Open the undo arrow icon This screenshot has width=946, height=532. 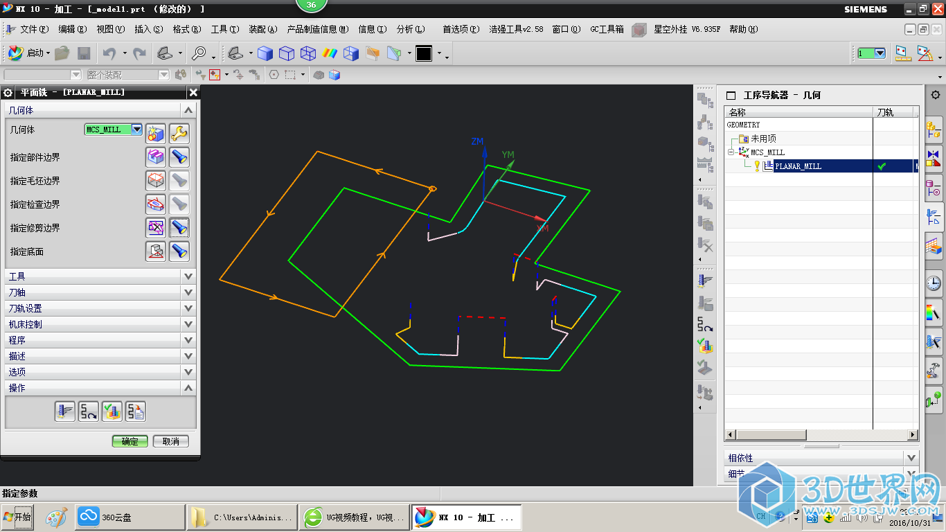point(109,53)
